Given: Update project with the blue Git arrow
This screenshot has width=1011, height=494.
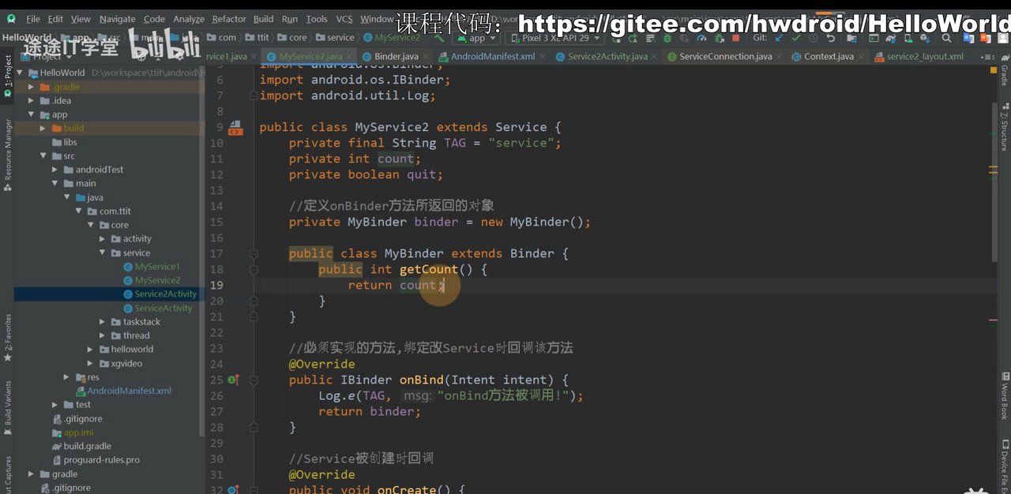Looking at the screenshot, I should (779, 38).
